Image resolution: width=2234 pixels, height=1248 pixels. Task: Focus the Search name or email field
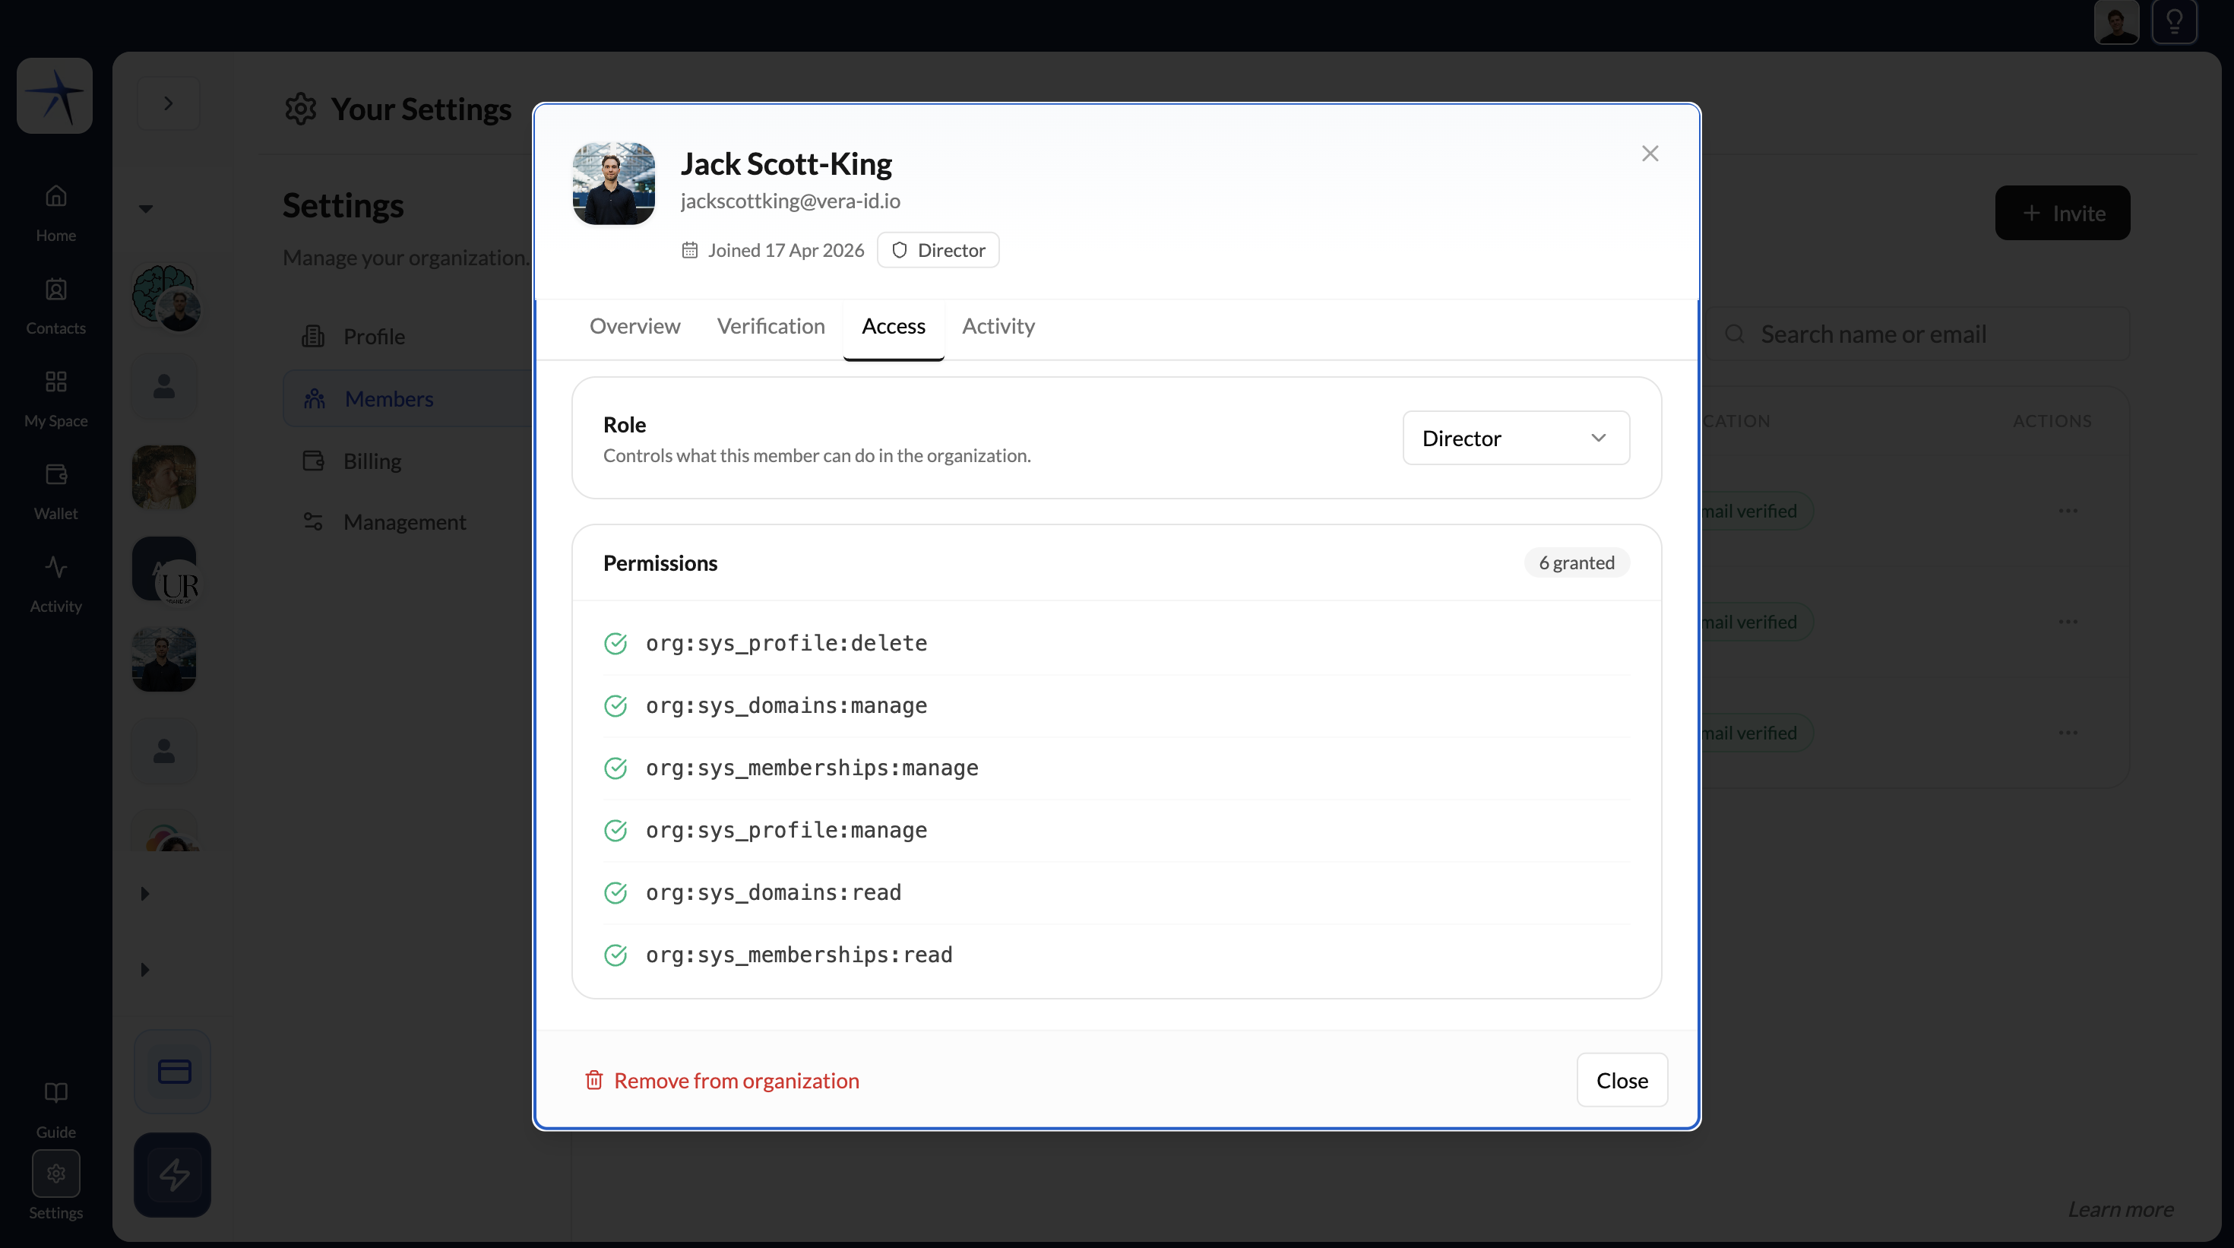coord(1916,334)
